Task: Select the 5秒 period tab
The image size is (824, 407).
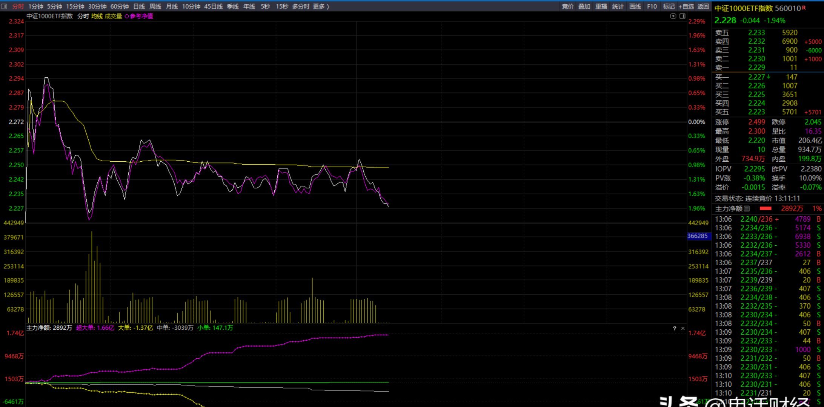Action: pyautogui.click(x=266, y=6)
